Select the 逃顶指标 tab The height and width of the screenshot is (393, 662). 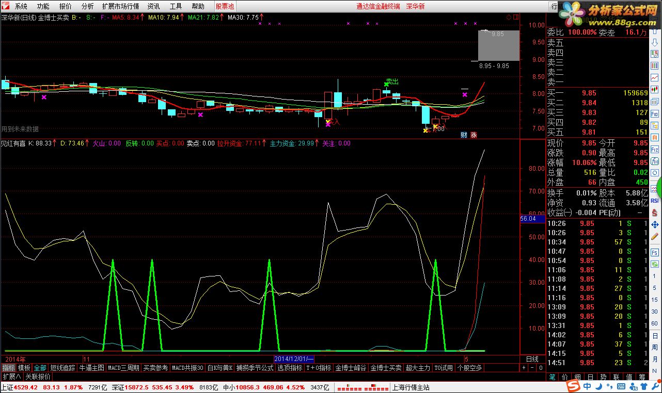290,368
